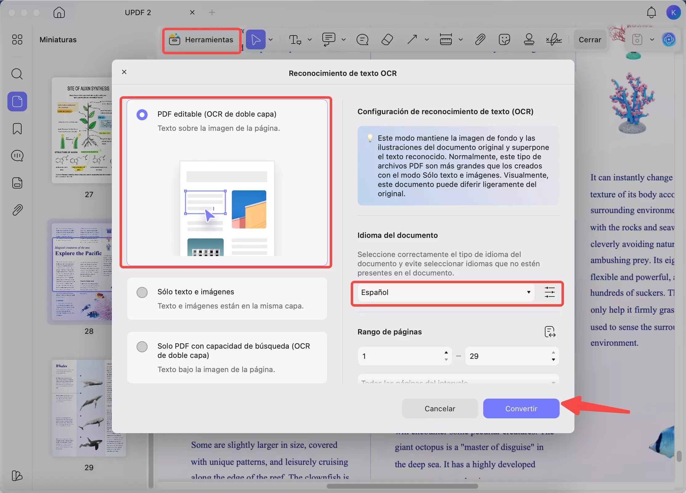Open the attachments paperclip in left sidebar
The image size is (686, 493).
coord(17,210)
